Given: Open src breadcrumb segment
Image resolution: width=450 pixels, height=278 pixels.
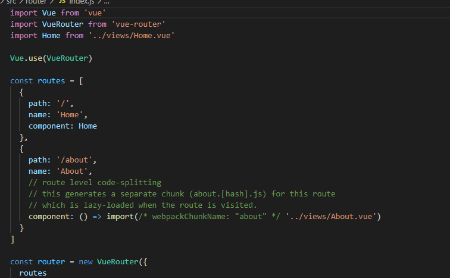Looking at the screenshot, I should click(11, 2).
